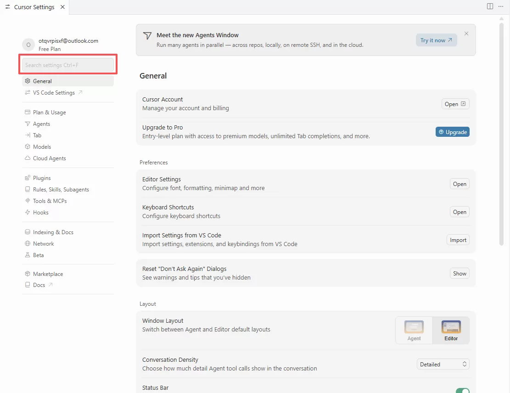The image size is (510, 393).
Task: Dismiss the Agents Window banner
Action: tap(466, 34)
